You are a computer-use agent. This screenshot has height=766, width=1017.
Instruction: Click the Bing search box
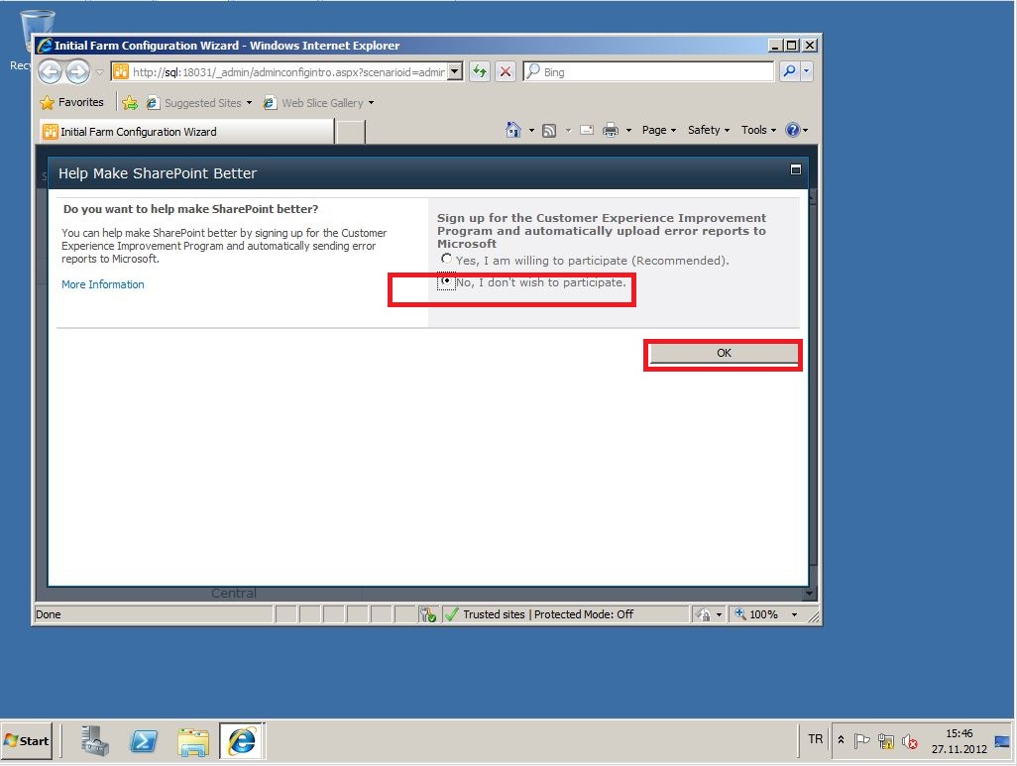click(x=648, y=71)
